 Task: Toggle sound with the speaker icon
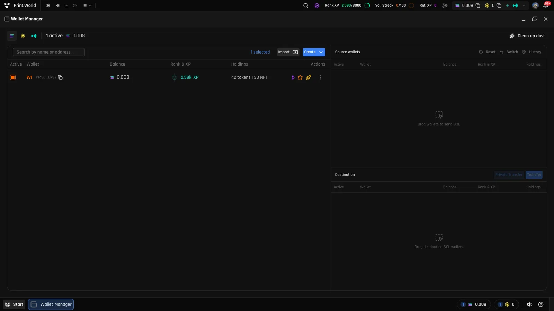click(530, 304)
